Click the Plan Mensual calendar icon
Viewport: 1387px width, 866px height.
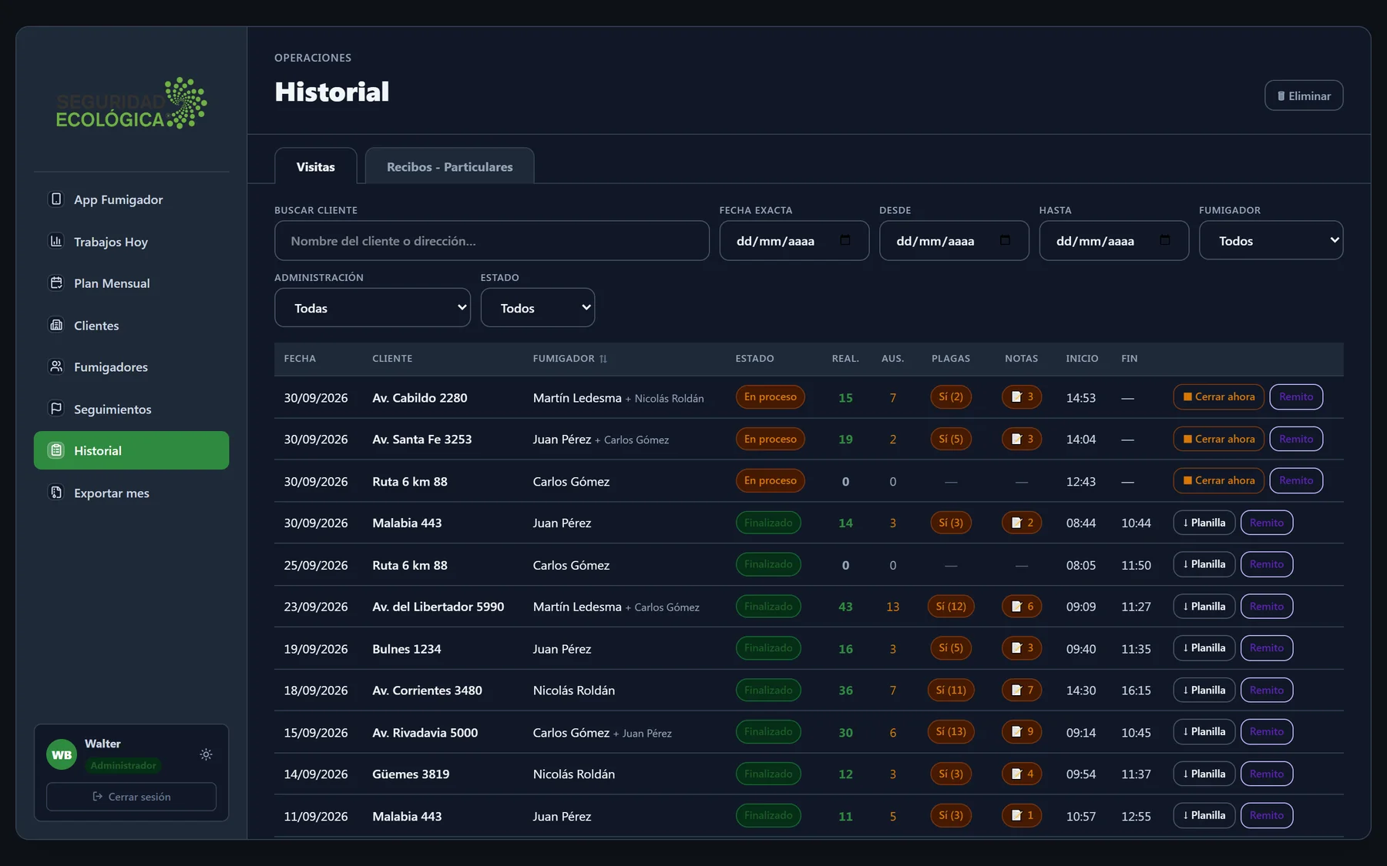[x=56, y=283]
